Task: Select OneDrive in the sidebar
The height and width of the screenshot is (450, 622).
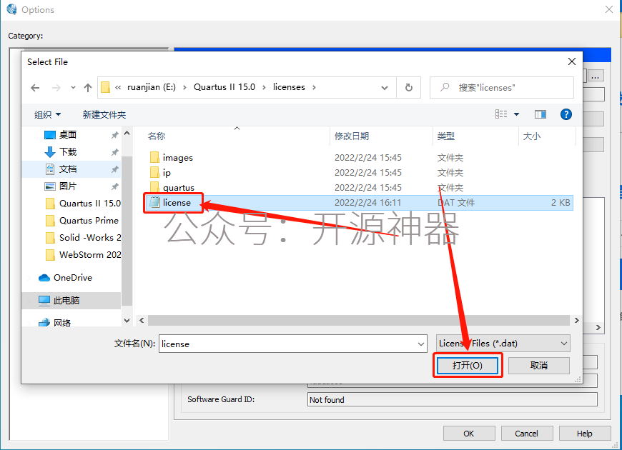Action: tap(66, 278)
